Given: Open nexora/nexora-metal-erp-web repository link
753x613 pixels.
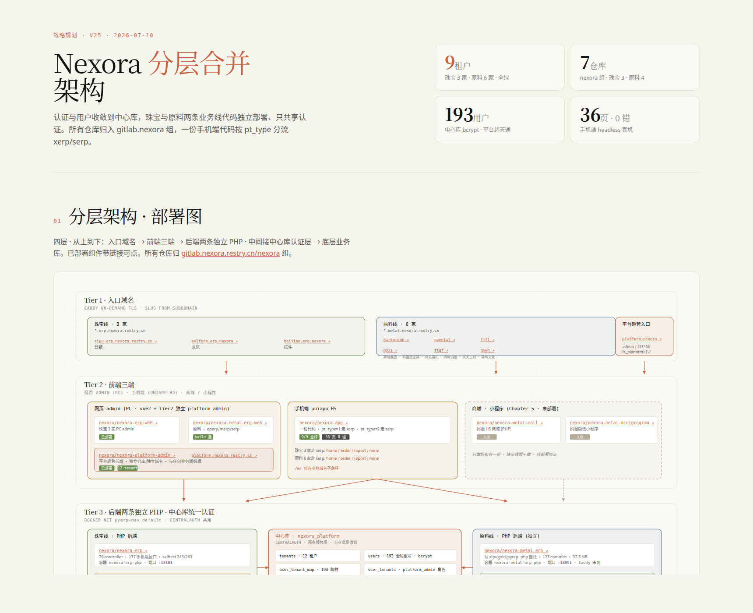Looking at the screenshot, I should [230, 423].
